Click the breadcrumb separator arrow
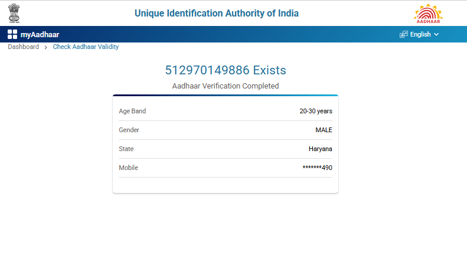 pos(46,47)
